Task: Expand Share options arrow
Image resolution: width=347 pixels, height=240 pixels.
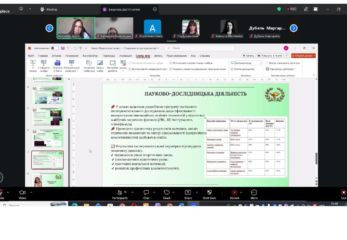Action: pos(197,192)
